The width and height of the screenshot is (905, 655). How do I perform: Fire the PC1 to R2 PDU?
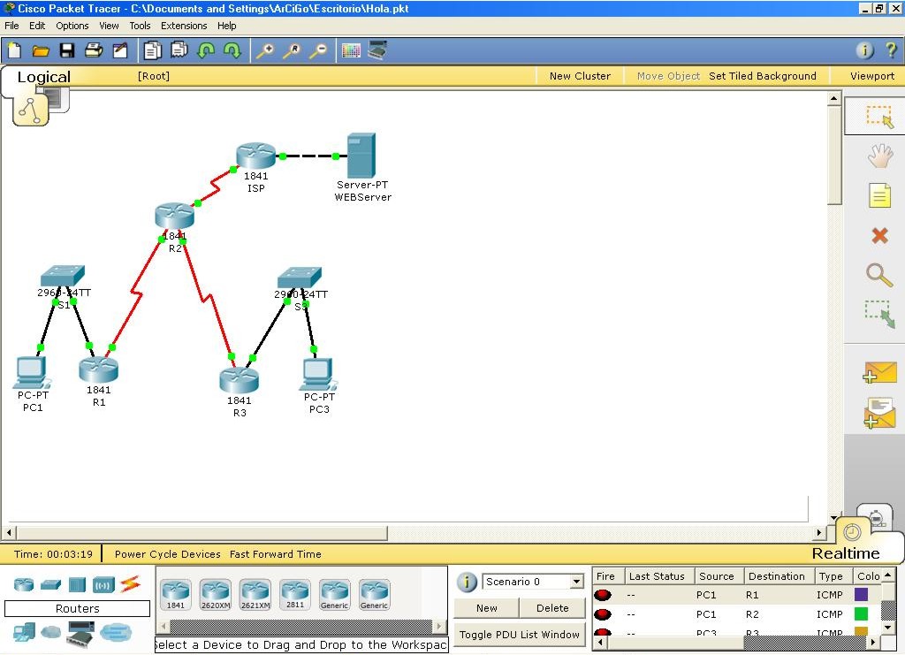[x=603, y=614]
